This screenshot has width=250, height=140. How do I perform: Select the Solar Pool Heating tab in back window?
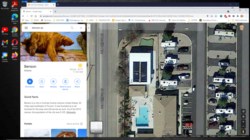click(41, 5)
